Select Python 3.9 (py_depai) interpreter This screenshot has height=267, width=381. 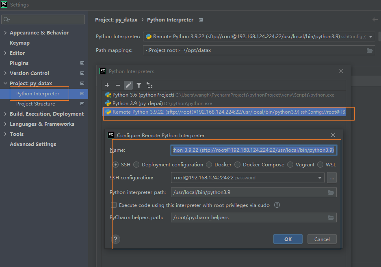click(224, 103)
